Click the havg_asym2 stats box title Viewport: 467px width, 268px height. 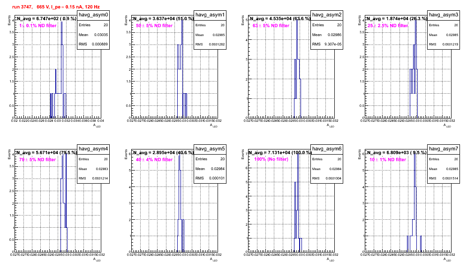point(327,15)
